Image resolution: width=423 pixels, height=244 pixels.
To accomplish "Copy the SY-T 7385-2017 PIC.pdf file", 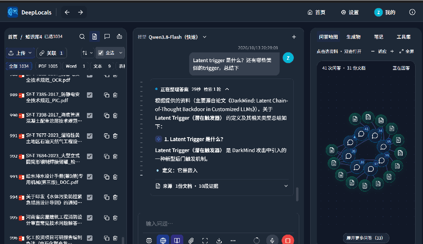I will (107, 95).
